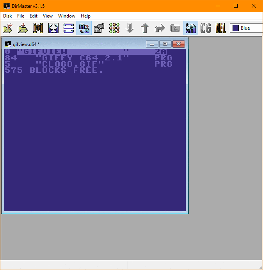Click the move down arrow icon

(130, 28)
